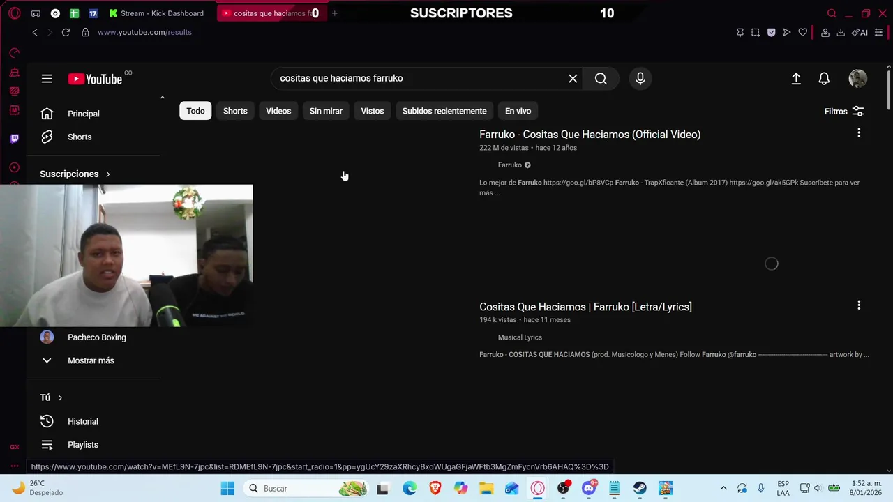Take a snapshot with the toolbar icon

click(756, 32)
